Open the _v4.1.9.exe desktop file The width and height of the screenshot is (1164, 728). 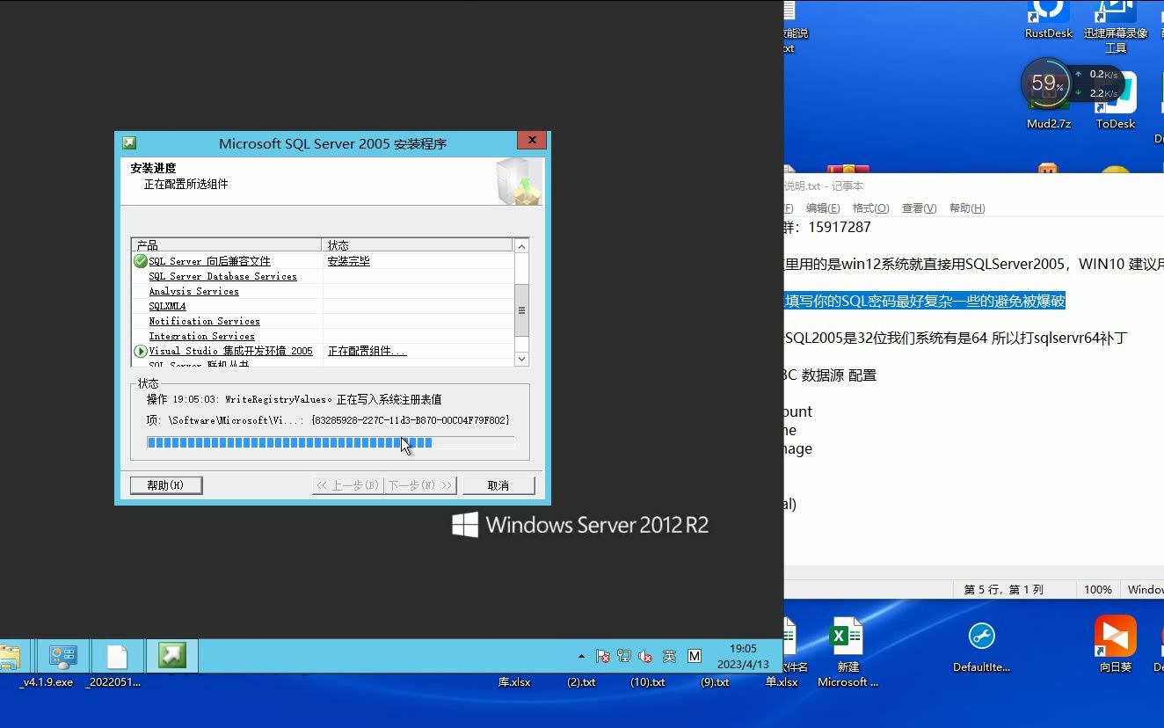pos(47,682)
